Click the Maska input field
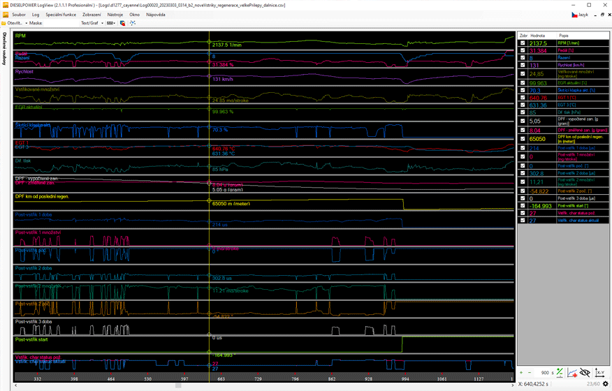 61,23
